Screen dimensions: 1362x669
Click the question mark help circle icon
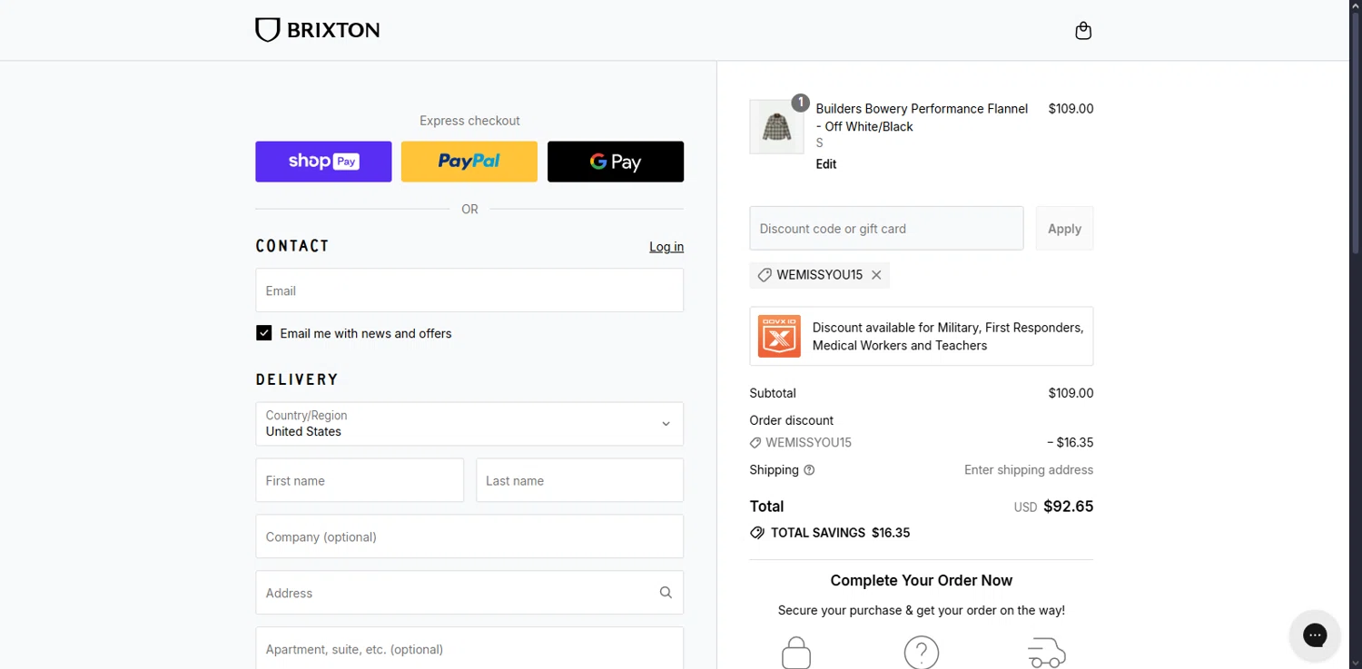[921, 653]
